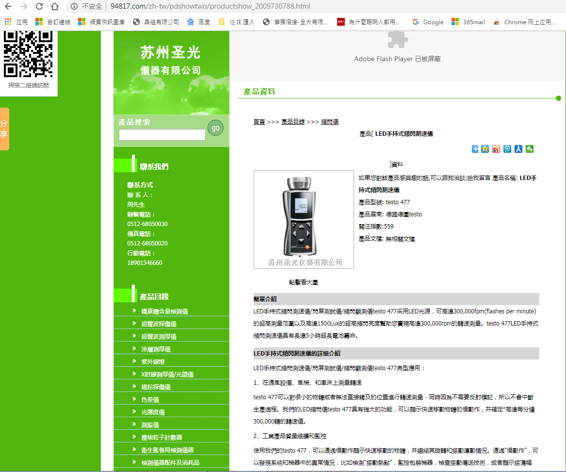Click the site security info icon
The height and width of the screenshot is (472, 566).
[74, 6]
